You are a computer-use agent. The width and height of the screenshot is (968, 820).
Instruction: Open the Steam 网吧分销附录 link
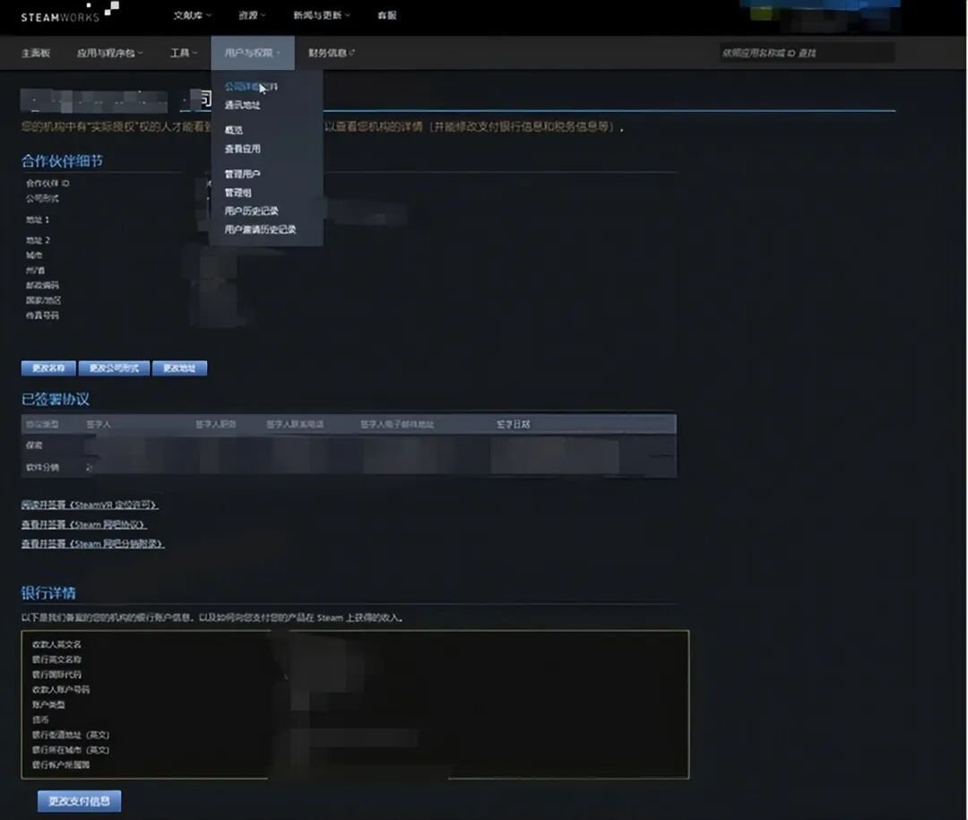92,544
